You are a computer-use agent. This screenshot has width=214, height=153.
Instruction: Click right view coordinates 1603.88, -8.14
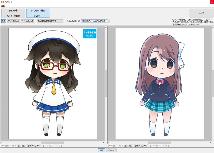(x=159, y=146)
